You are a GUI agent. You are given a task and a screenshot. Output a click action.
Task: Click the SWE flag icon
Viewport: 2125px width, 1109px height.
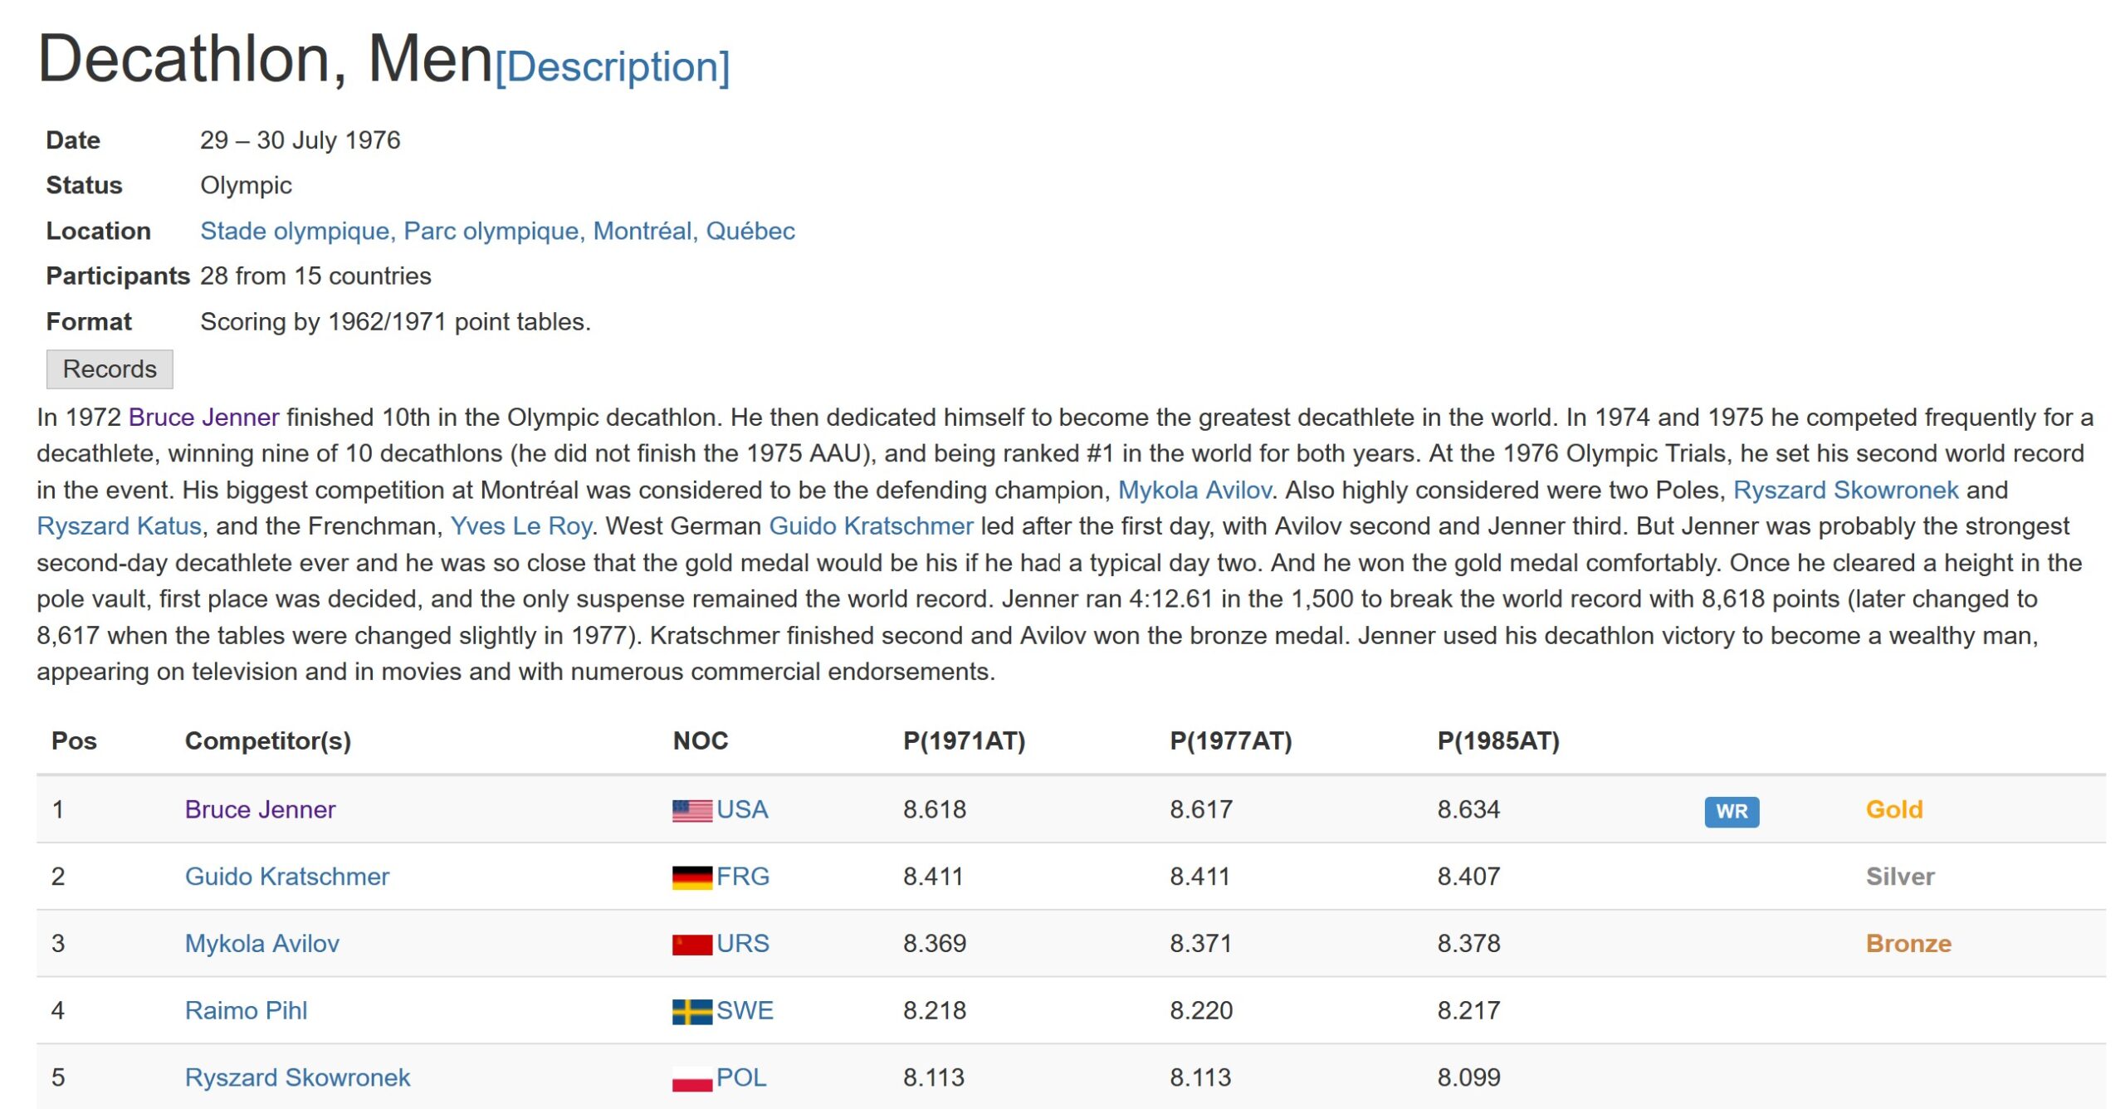(691, 1012)
